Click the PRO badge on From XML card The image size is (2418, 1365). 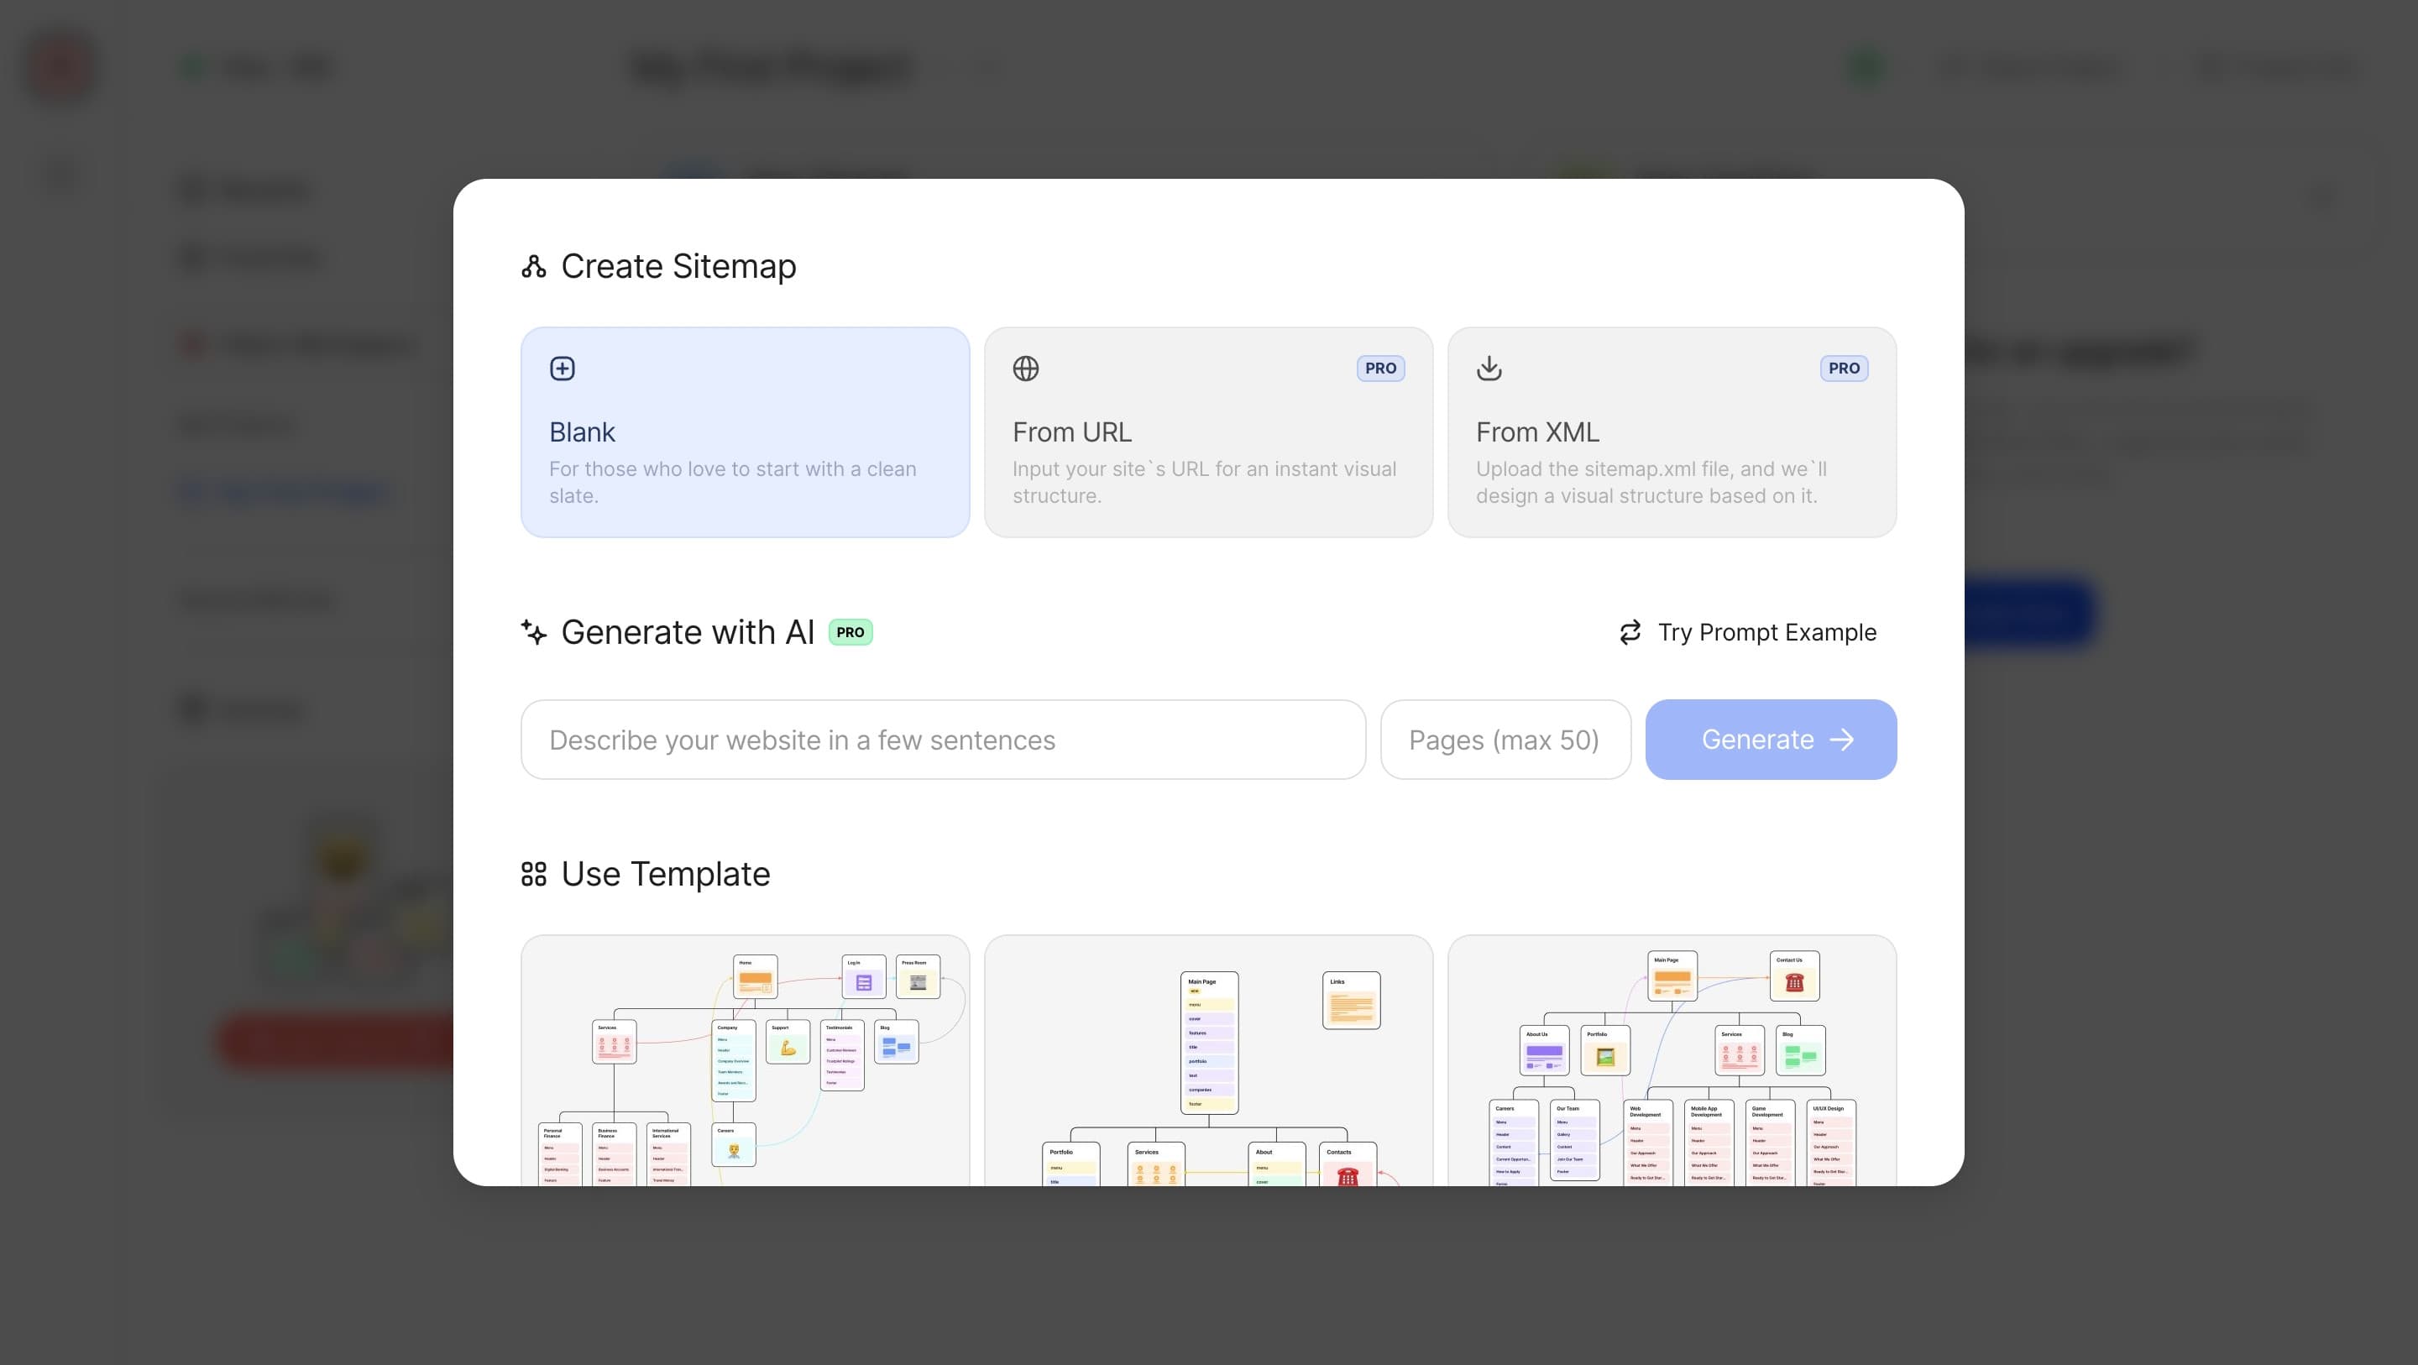[x=1845, y=368]
